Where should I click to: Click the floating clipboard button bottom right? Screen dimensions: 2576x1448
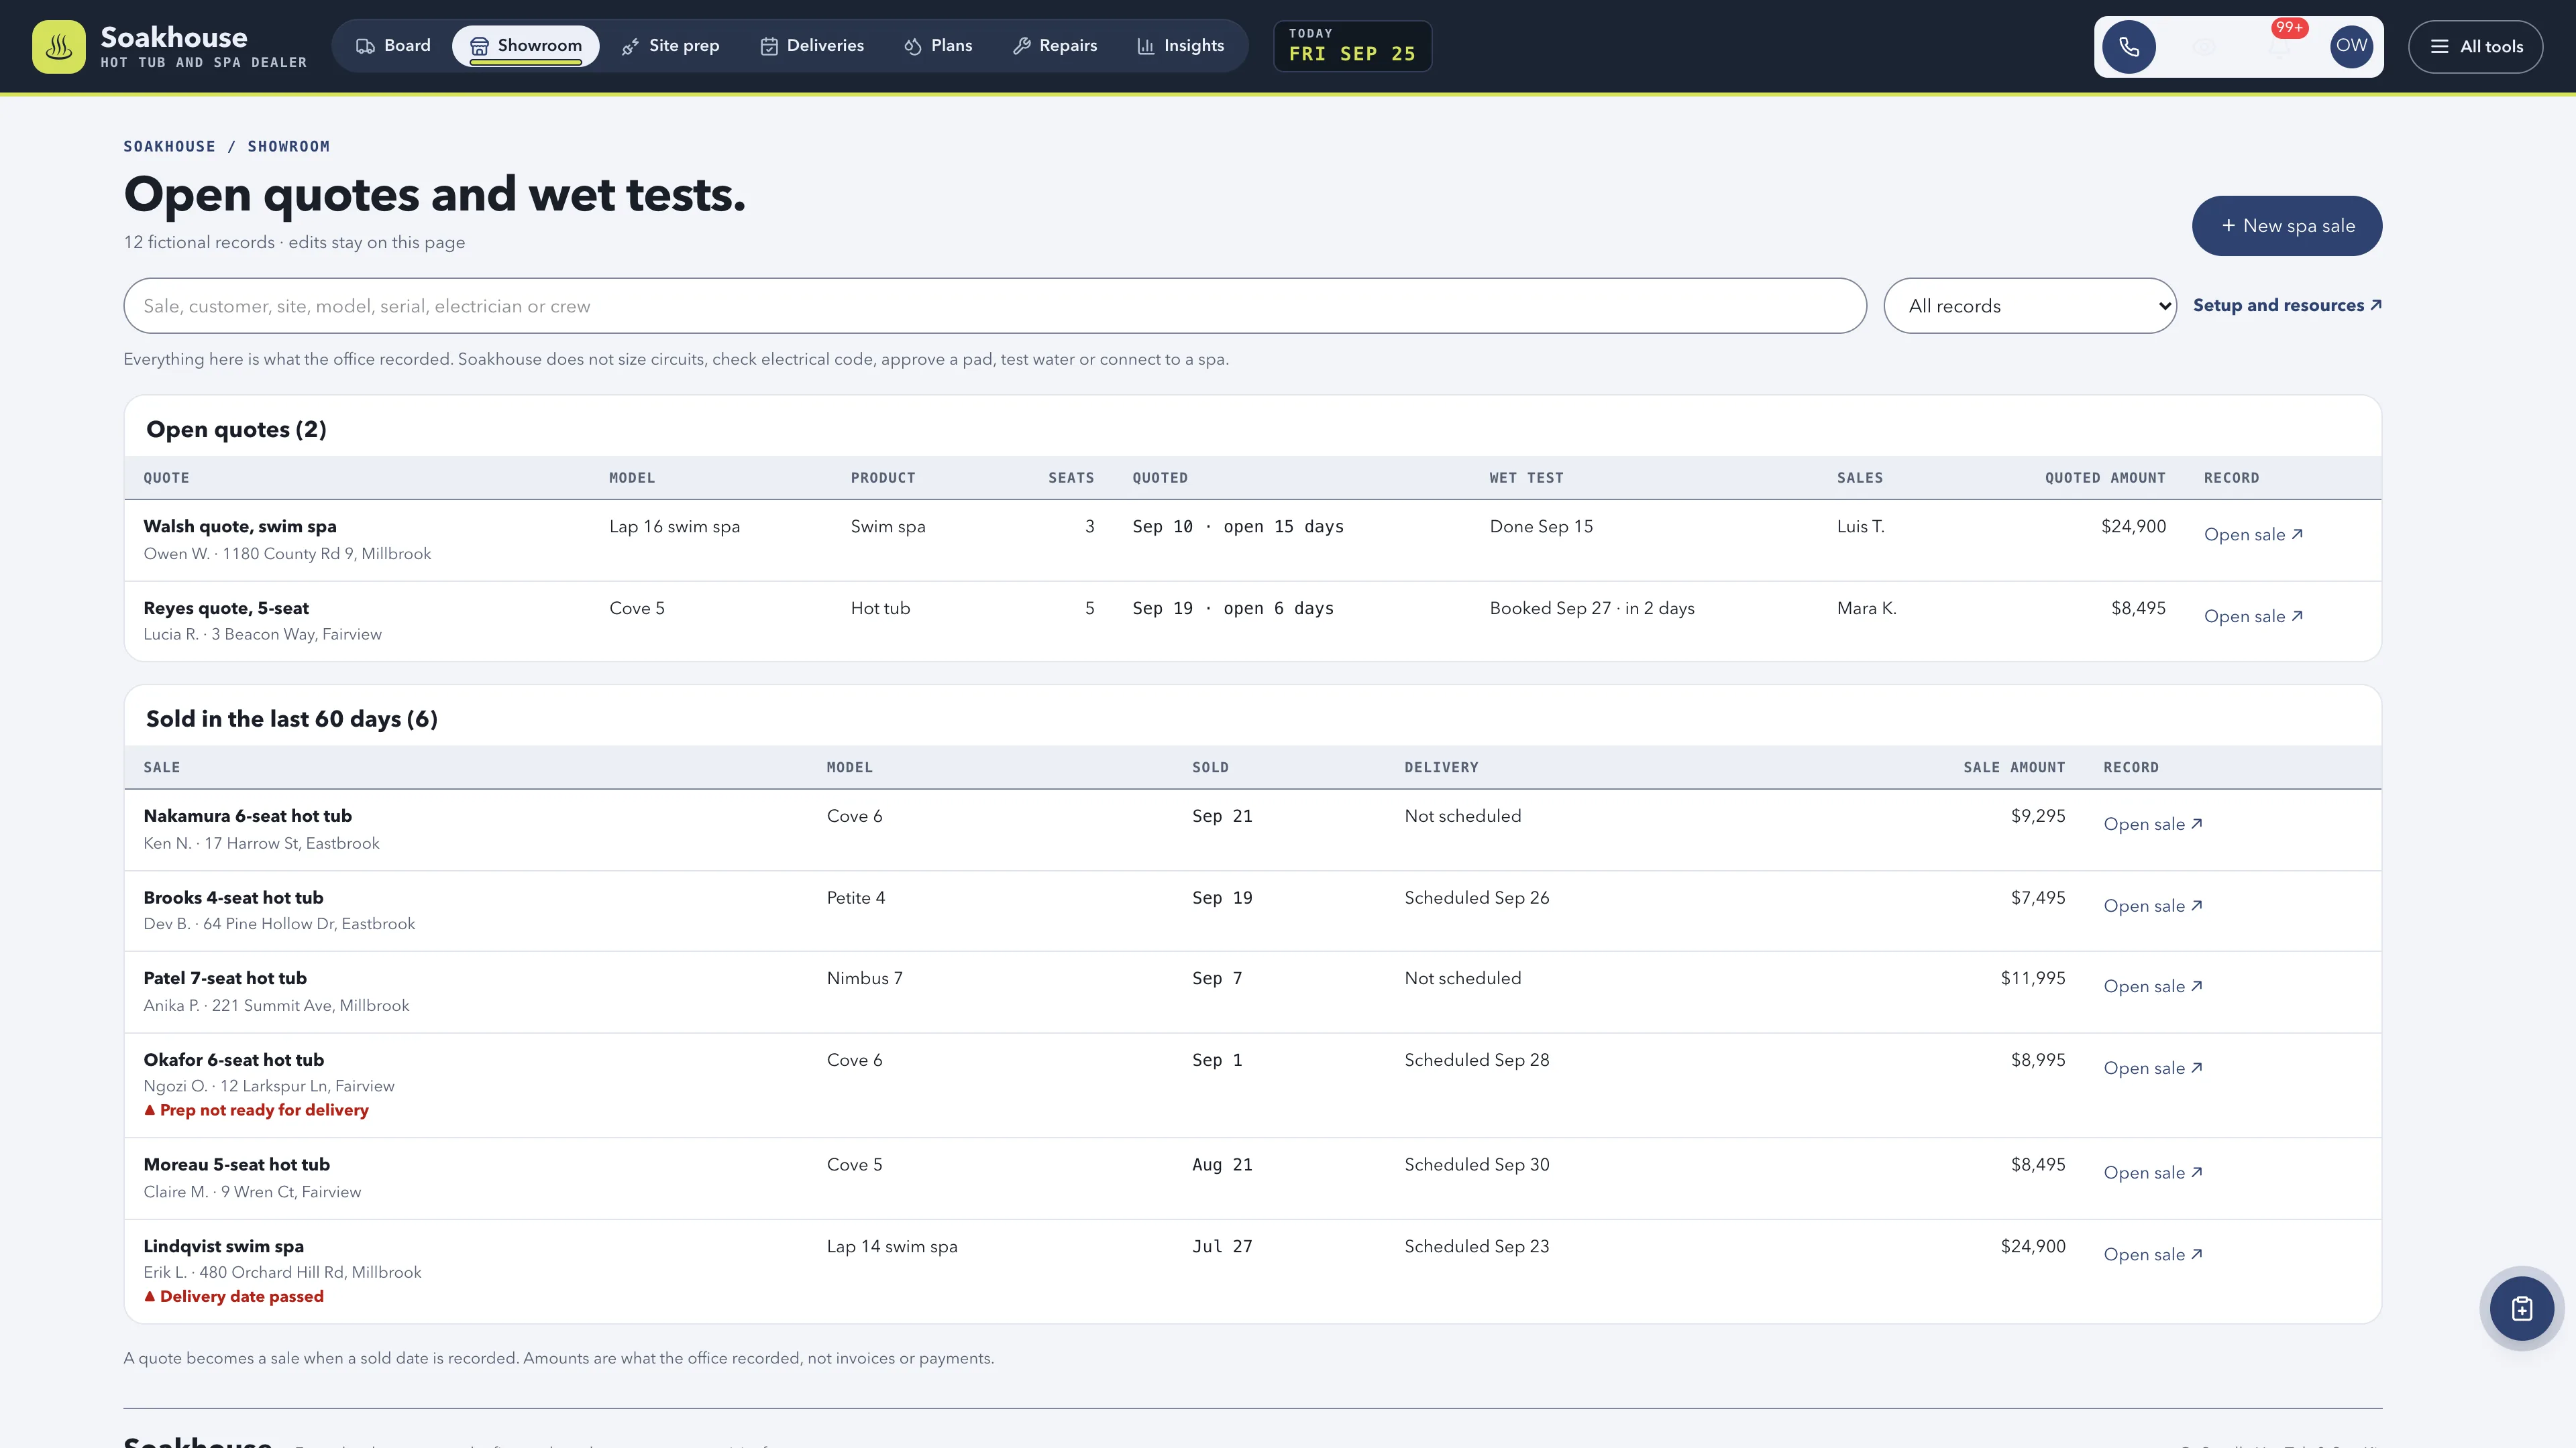[2521, 1308]
